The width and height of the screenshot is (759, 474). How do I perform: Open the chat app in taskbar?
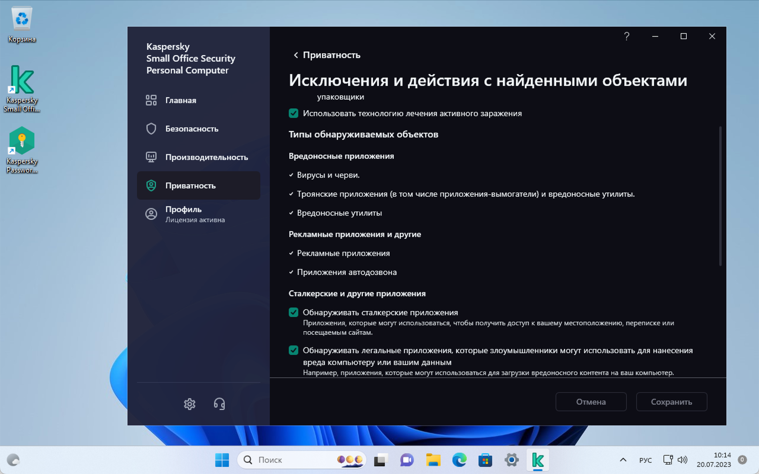click(x=407, y=460)
